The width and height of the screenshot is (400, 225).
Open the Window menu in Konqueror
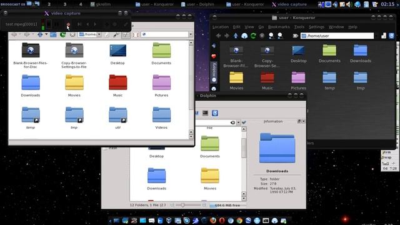tap(336, 27)
